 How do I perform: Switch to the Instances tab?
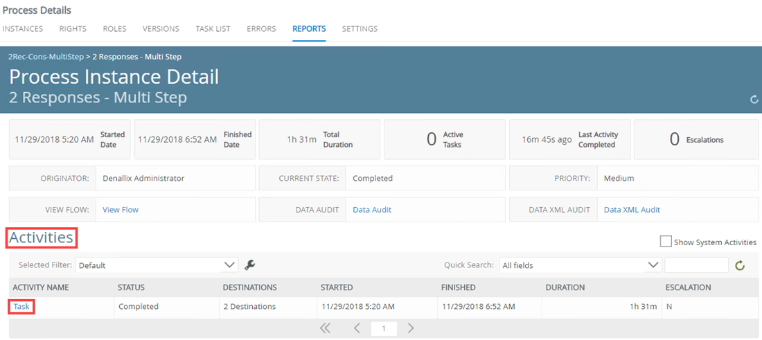pyautogui.click(x=23, y=28)
